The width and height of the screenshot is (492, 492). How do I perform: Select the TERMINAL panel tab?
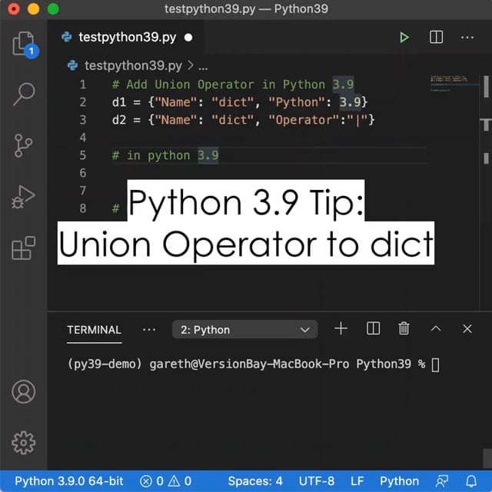[x=94, y=330]
